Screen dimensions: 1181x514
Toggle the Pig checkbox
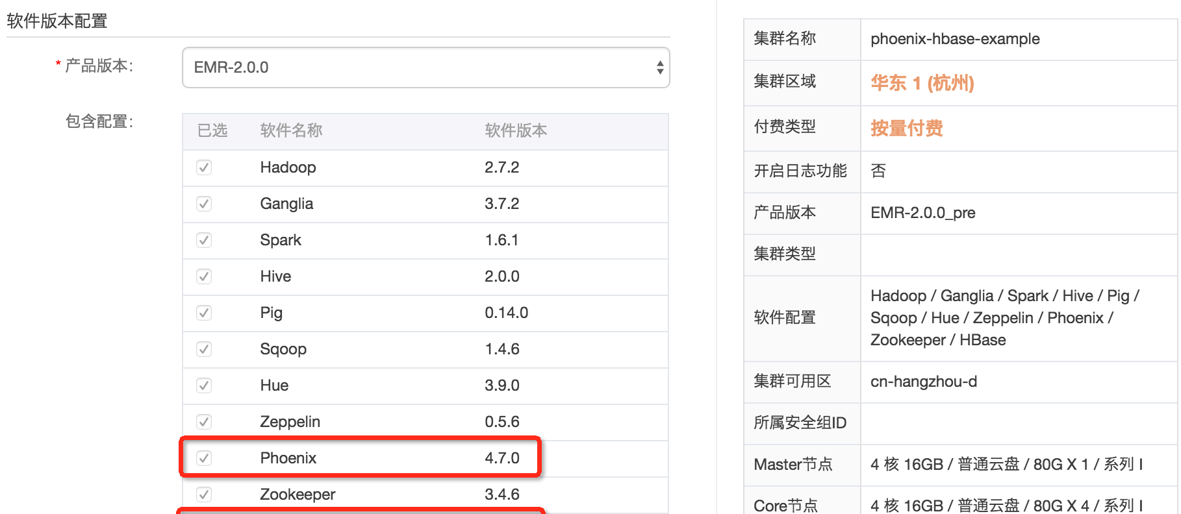tap(204, 313)
